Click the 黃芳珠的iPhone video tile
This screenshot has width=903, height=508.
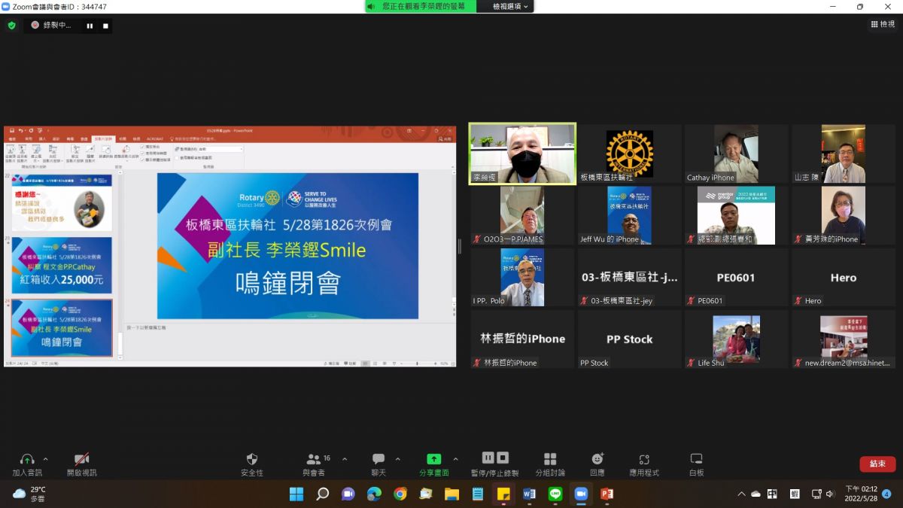point(843,215)
